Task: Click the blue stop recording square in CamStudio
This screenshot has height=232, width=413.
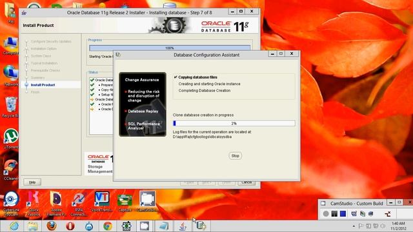Action: tap(343, 213)
